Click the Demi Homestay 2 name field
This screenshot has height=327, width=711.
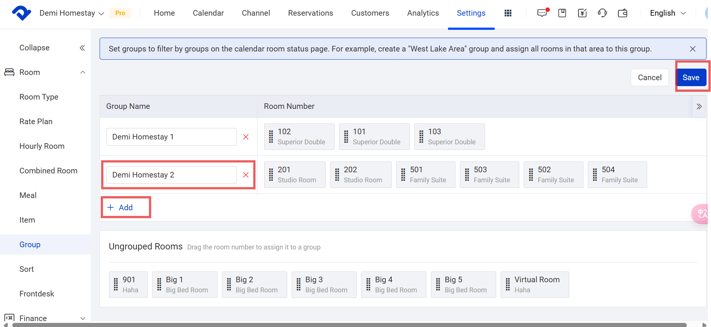pyautogui.click(x=171, y=175)
